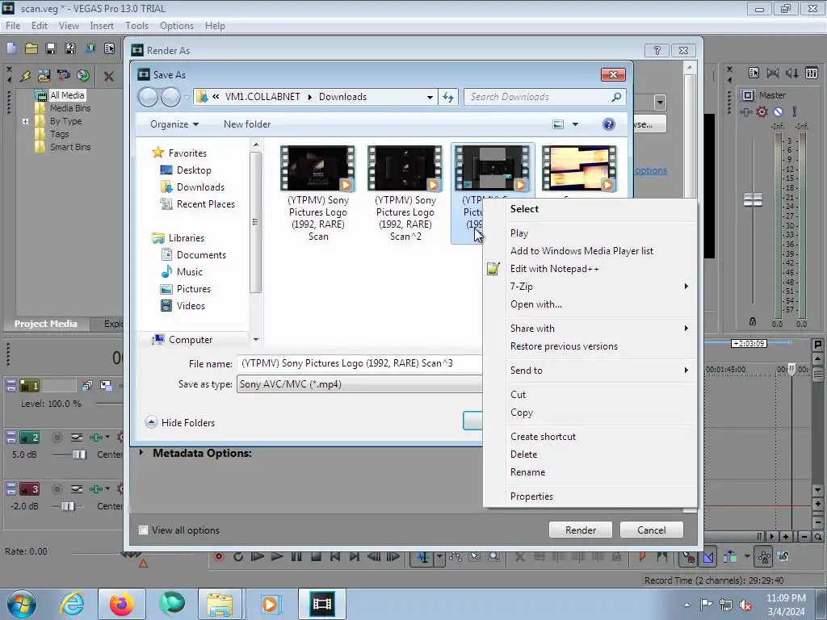This screenshot has width=827, height=620.
Task: Open the address bar path history dropdown
Action: pos(430,97)
